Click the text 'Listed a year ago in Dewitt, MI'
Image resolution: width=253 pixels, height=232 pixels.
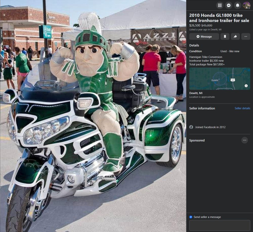click(205, 30)
